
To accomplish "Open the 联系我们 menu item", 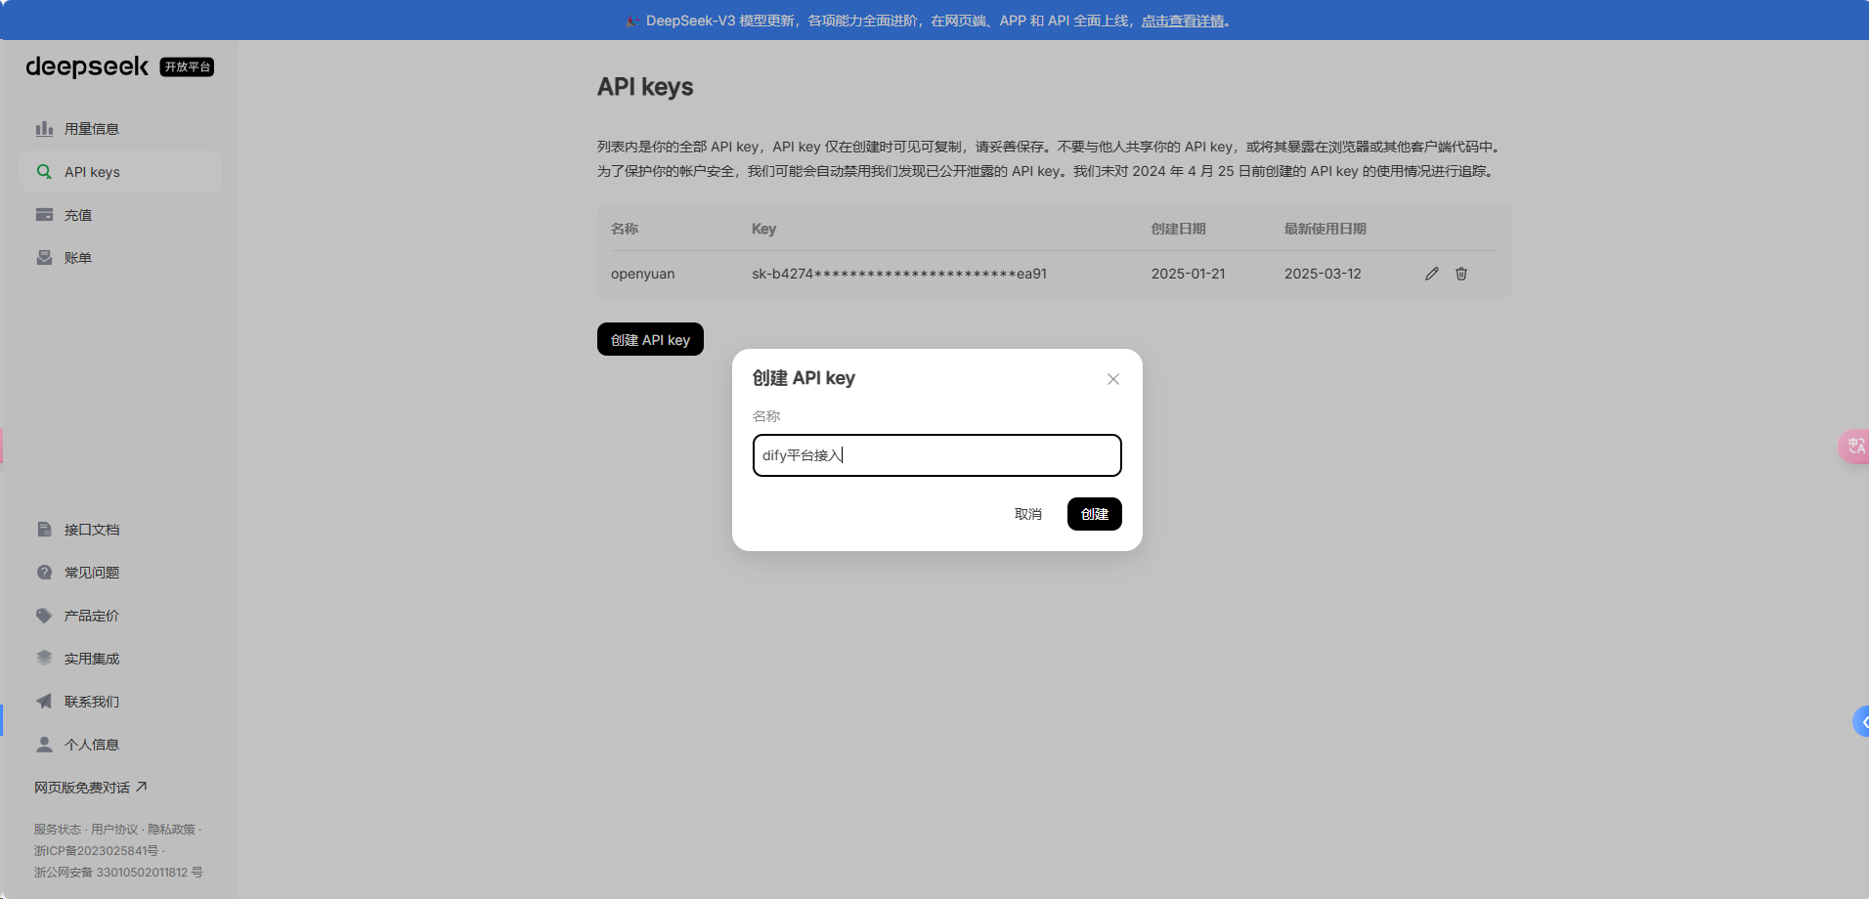I will [119, 702].
